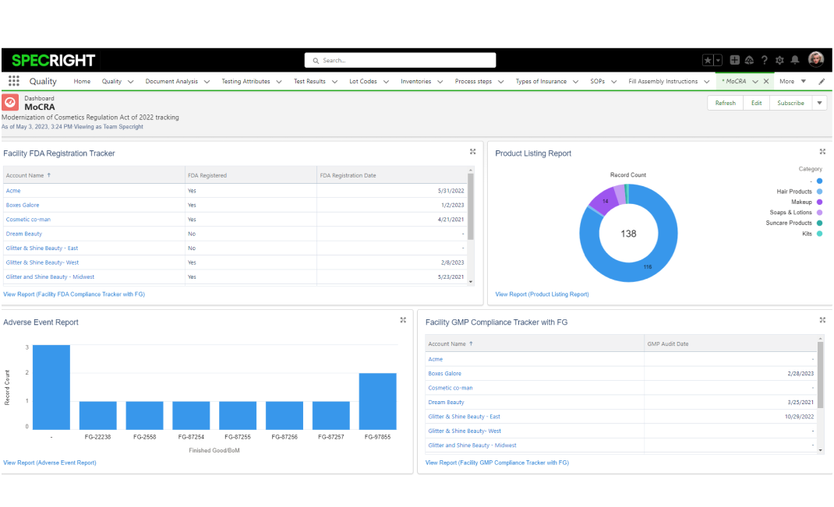Open the Document Analysis tab

(171, 81)
